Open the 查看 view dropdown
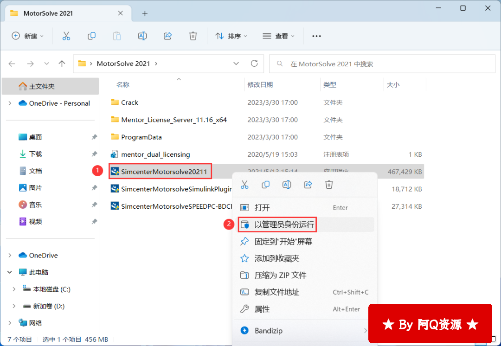The image size is (501, 346). pos(279,36)
